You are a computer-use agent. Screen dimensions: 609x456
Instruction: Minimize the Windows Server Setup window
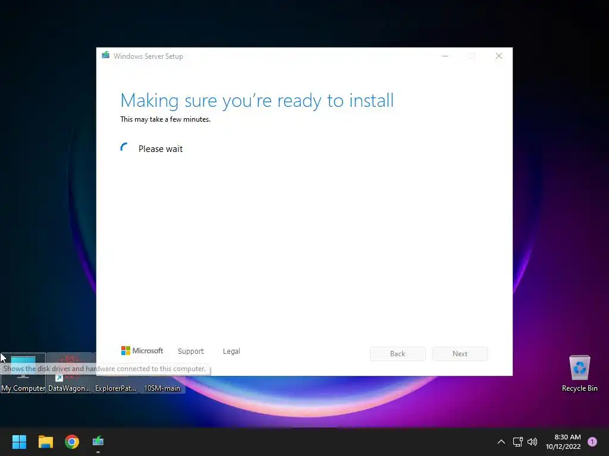[x=445, y=56]
